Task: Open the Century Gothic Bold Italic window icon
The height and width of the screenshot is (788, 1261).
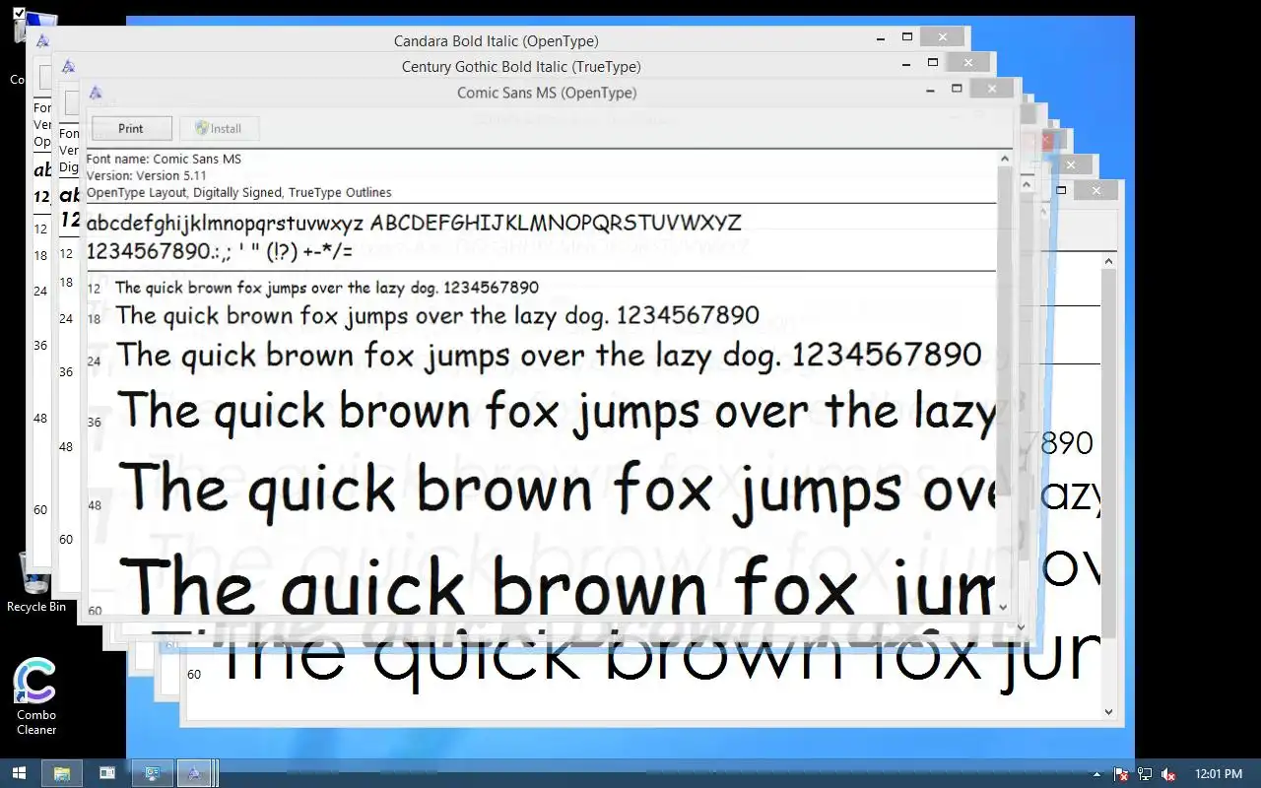Action: click(x=69, y=67)
